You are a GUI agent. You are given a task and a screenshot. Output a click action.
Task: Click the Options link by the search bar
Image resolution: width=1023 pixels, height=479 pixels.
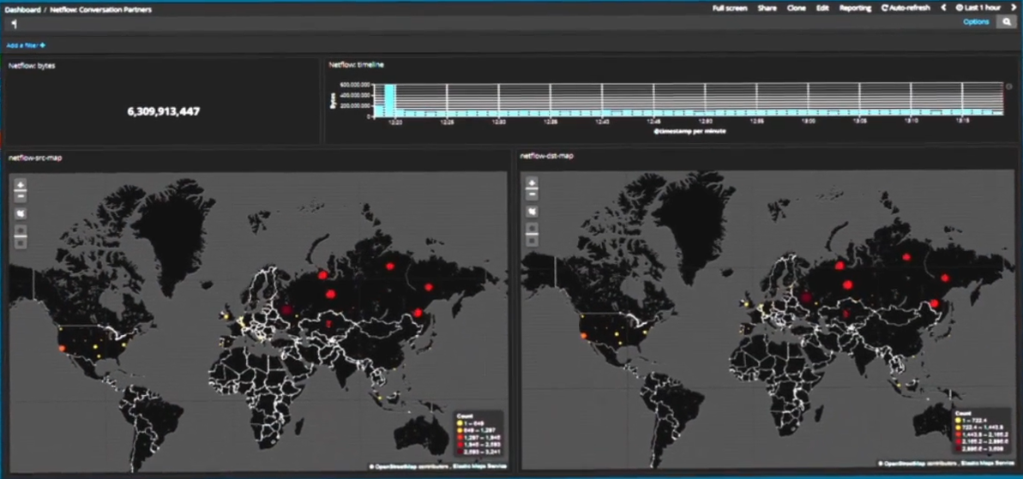pyautogui.click(x=976, y=21)
